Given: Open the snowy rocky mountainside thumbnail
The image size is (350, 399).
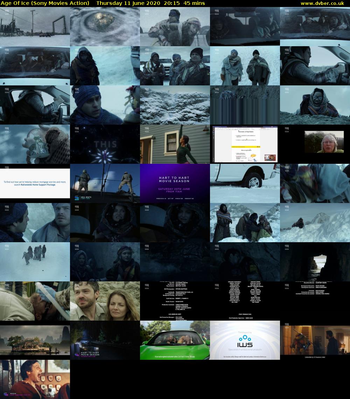Looking at the screenshot, I should tap(175, 105).
